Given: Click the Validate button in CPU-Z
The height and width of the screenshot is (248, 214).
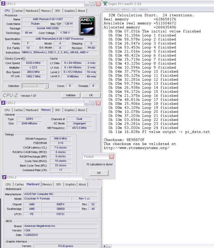Looking at the screenshot, I should click(71, 95).
